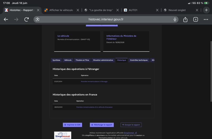Open the Contrôles techniques tab
Viewport: 212px width, 139px height.
tap(139, 60)
